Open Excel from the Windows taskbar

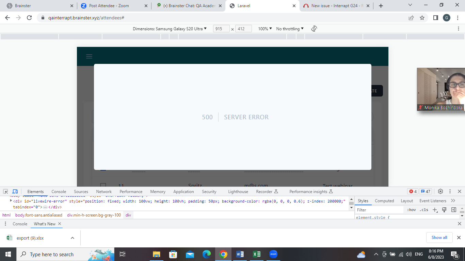[256, 254]
